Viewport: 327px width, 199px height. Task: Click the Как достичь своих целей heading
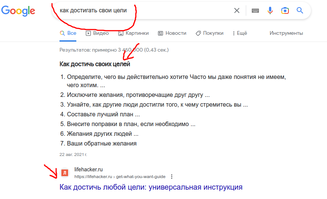[x=95, y=64]
